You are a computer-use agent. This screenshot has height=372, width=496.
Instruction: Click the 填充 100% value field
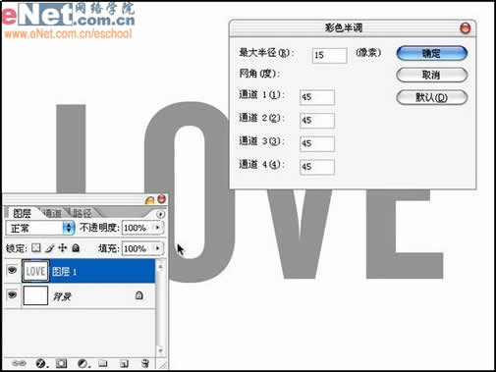click(x=138, y=248)
